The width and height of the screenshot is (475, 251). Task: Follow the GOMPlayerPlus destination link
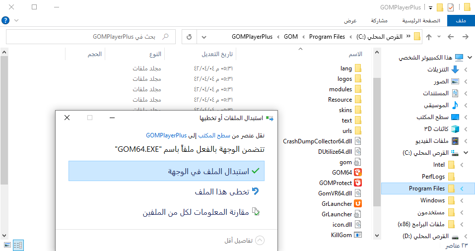166,135
